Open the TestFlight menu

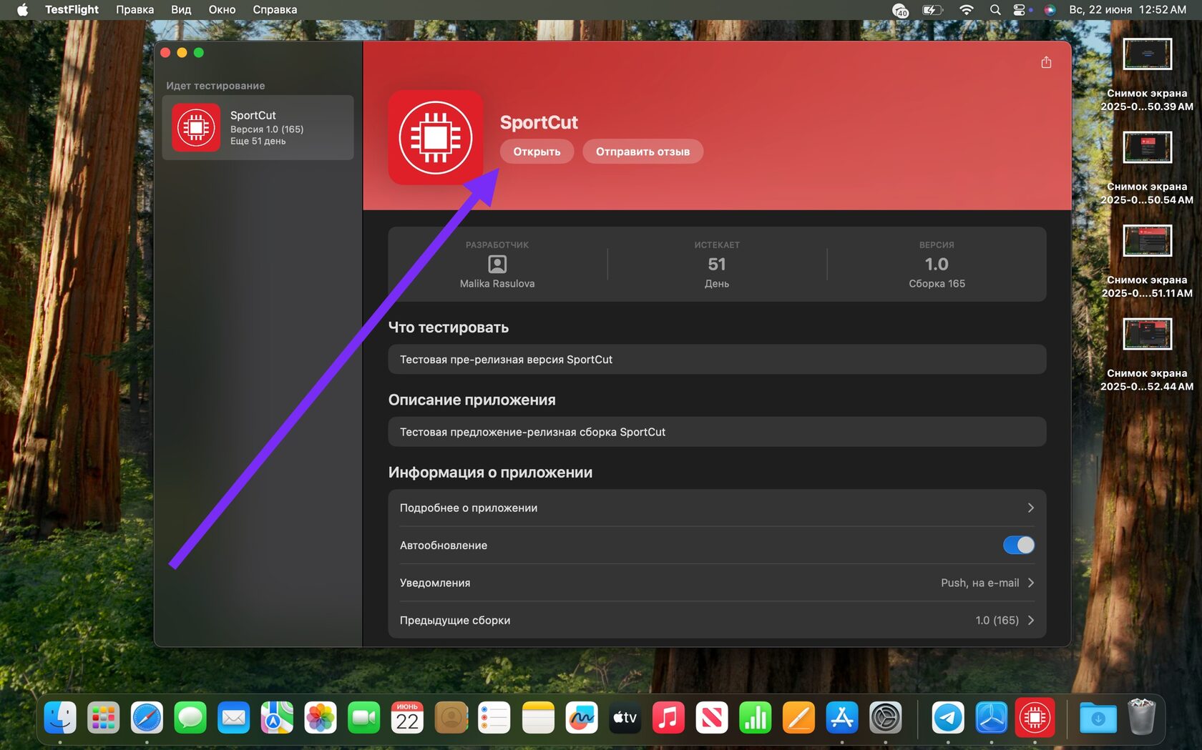click(x=72, y=10)
